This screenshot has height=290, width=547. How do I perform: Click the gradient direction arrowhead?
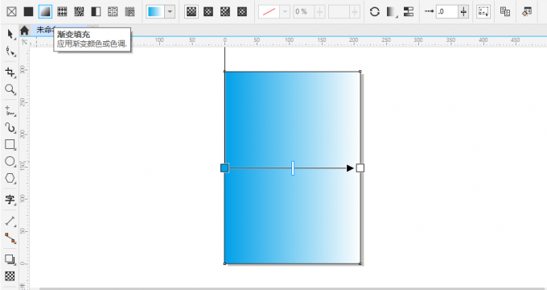click(350, 168)
